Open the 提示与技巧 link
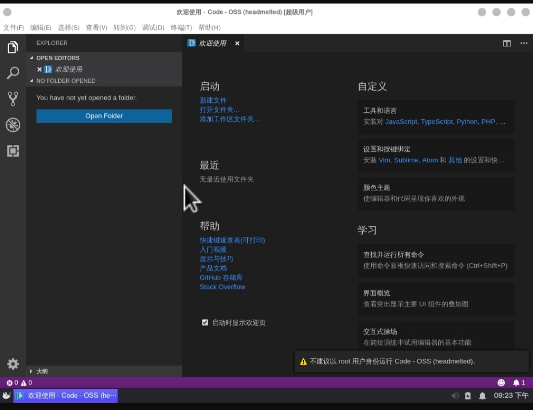Screen dimensions: 533x410 (x=217, y=259)
